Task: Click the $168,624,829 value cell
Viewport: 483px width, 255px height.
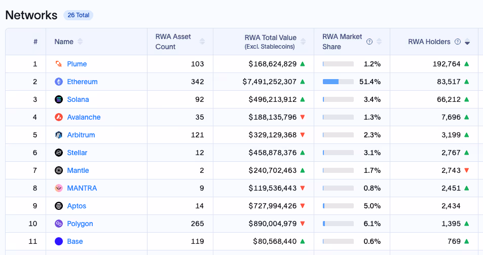Action: [x=273, y=64]
